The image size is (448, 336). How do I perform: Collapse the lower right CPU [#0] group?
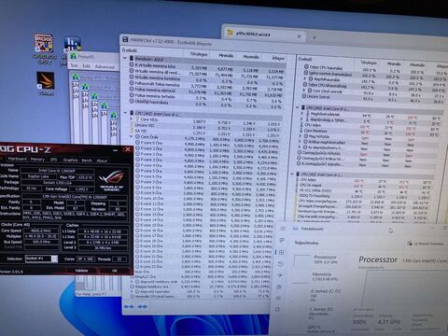(x=292, y=175)
